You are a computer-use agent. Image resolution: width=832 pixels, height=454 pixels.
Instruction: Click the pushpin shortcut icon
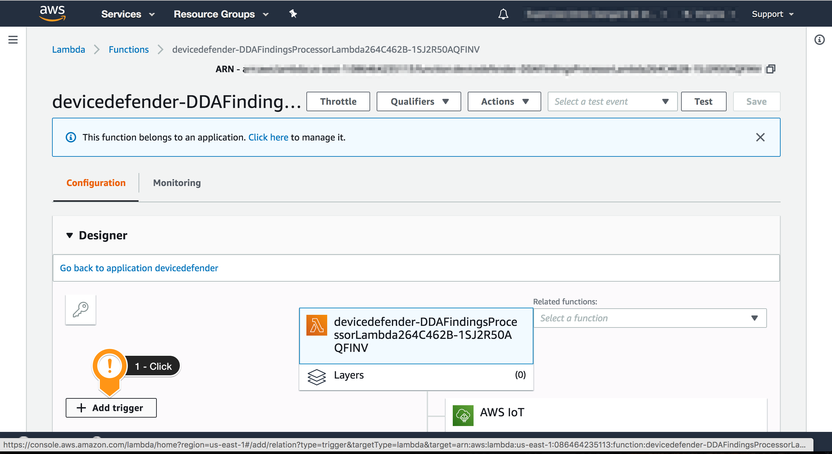(x=293, y=14)
